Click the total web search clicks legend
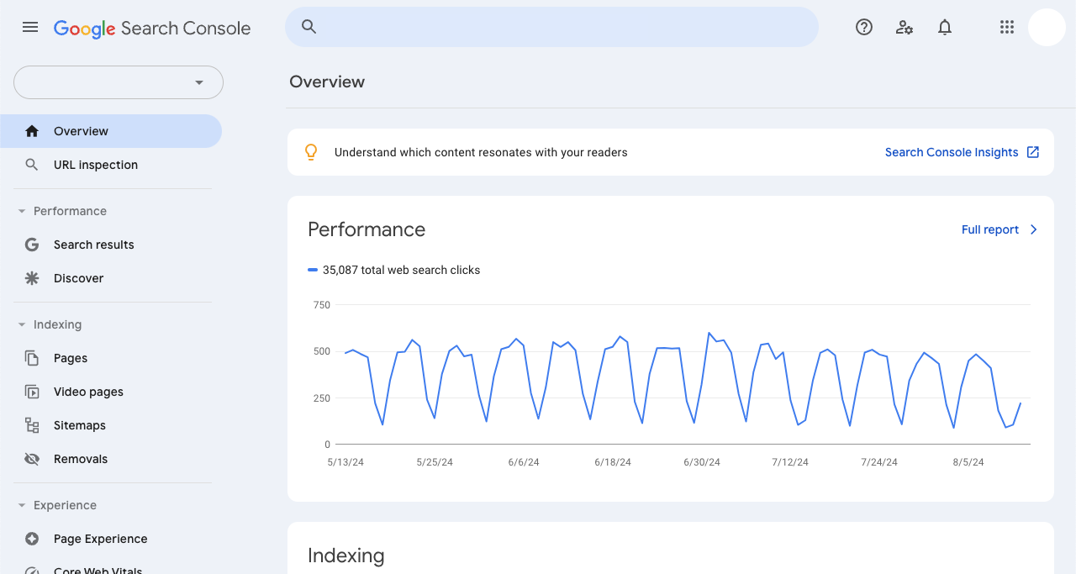Viewport: 1076px width, 574px height. tap(394, 270)
